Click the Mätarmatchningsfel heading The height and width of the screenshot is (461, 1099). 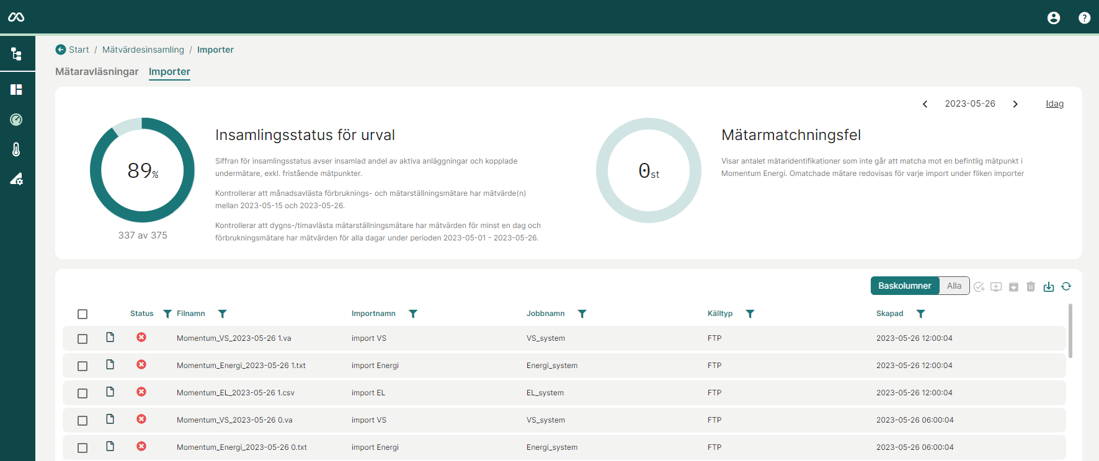(791, 135)
